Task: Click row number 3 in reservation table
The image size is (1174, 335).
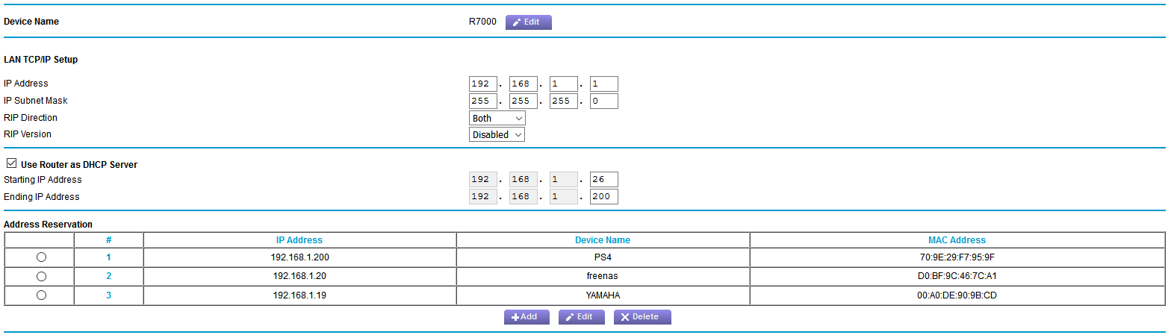Action: click(108, 295)
